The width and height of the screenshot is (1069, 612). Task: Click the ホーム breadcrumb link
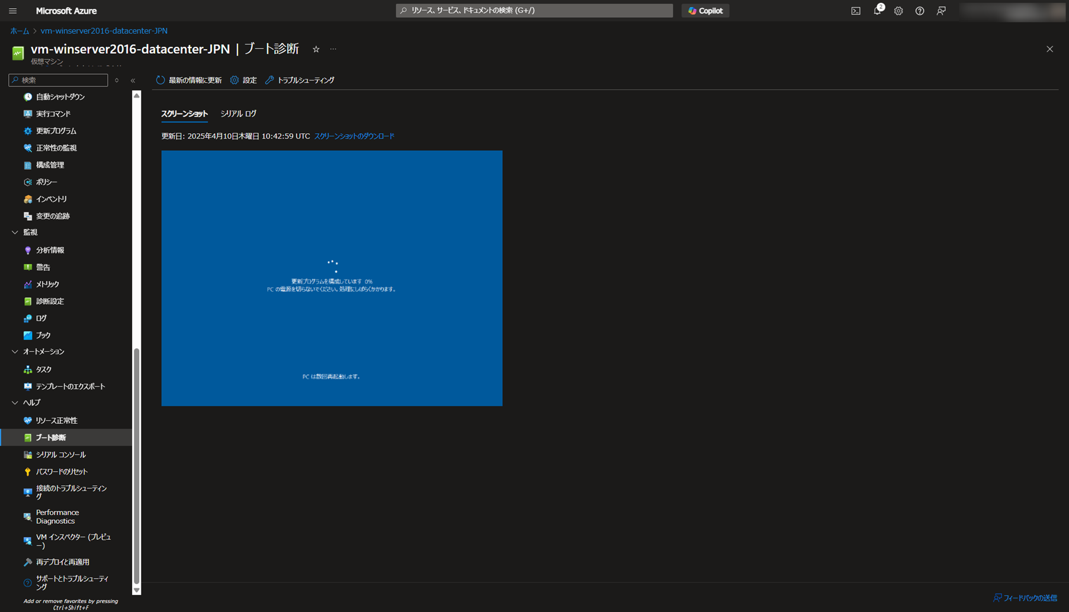20,31
